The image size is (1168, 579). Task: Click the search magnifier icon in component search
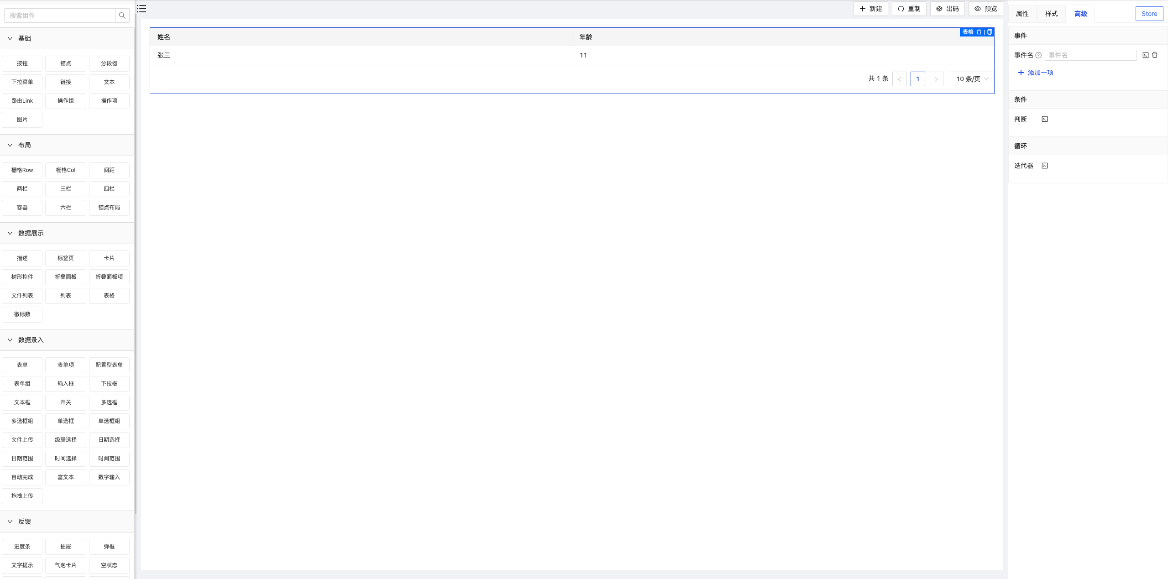[x=122, y=16]
